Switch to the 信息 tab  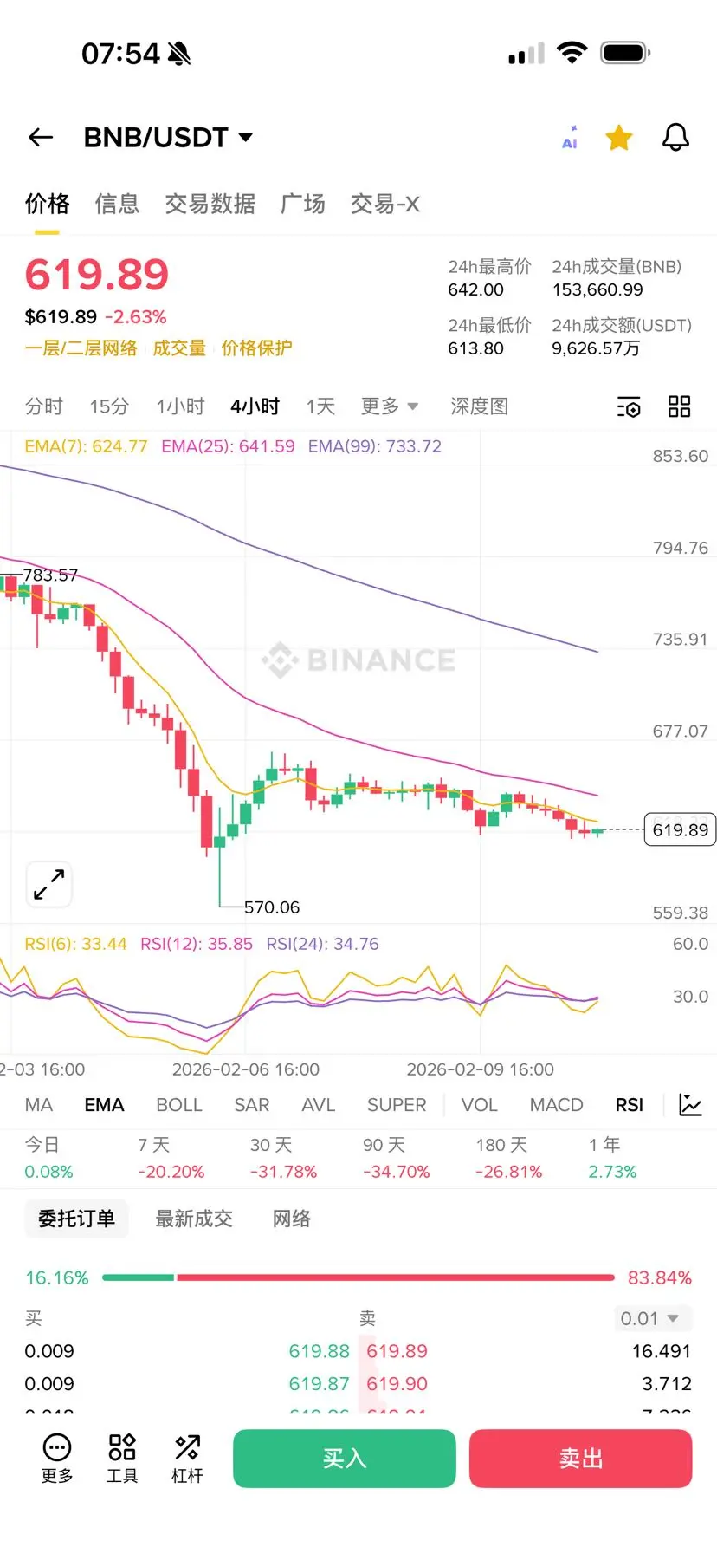pos(117,204)
